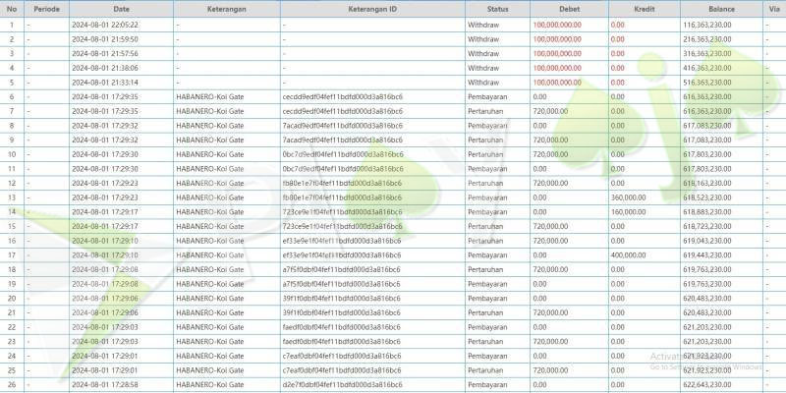Click the 400,000.00 kredit amount
Viewport: 786px width, 393px height.
click(x=628, y=254)
